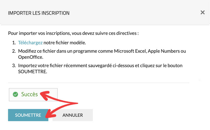210x130 pixels.
Task: Click the ANNULER button
Action: (x=73, y=115)
